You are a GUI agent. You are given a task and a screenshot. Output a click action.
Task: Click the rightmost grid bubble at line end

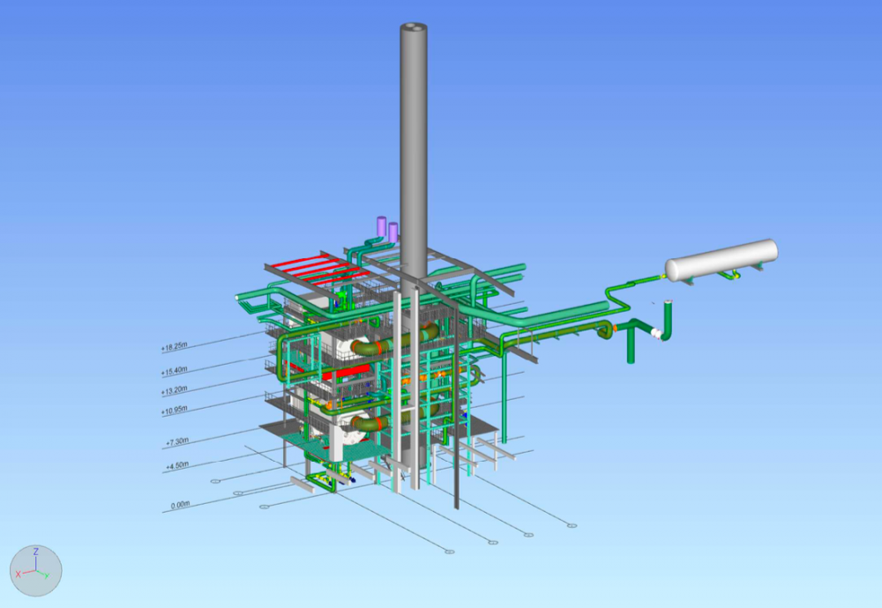click(x=572, y=525)
